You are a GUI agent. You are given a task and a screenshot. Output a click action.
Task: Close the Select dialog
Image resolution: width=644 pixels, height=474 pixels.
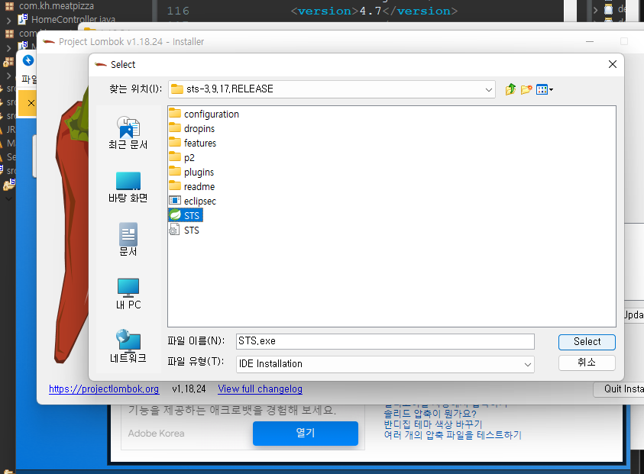(x=613, y=64)
